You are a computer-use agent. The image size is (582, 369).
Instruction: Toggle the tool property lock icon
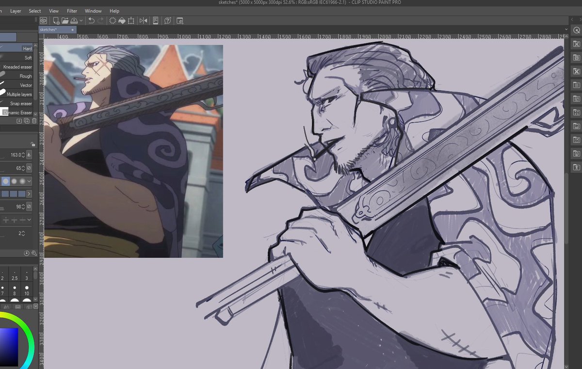[32, 144]
